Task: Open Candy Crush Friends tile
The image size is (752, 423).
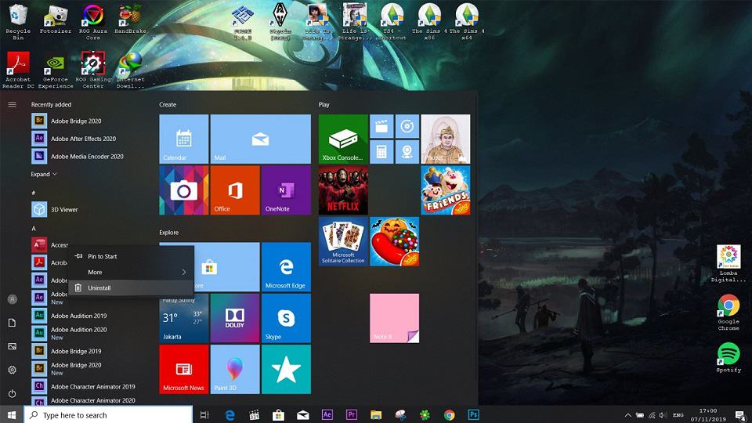Action: 446,190
